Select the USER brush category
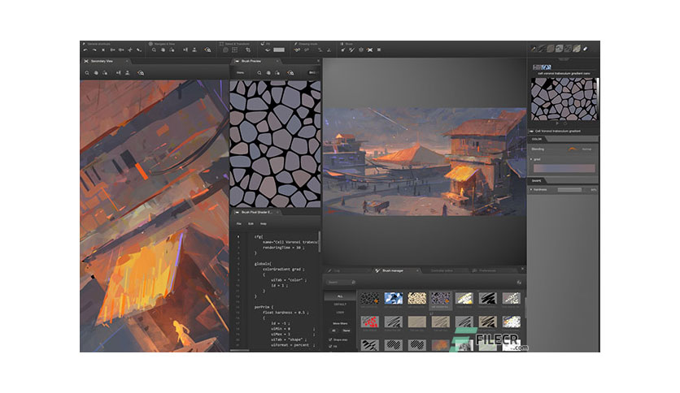This screenshot has height=393, width=680. tap(340, 312)
